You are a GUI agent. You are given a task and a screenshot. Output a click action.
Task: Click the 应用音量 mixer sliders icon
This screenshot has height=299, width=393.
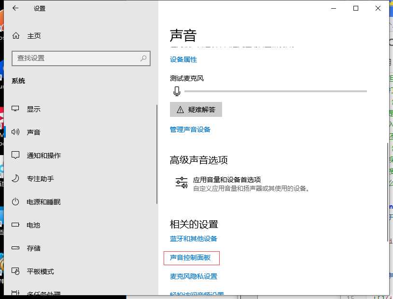click(x=182, y=183)
